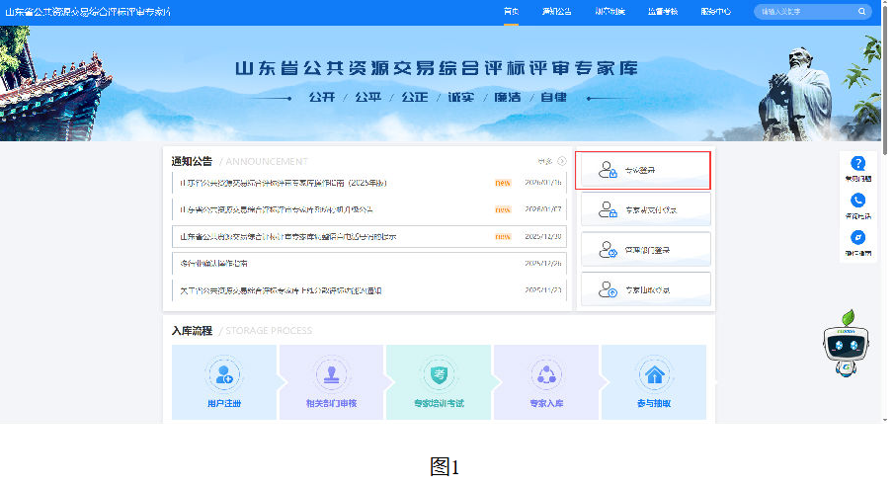Click the phone icon in right sidebar
894x487 pixels.
click(x=857, y=201)
